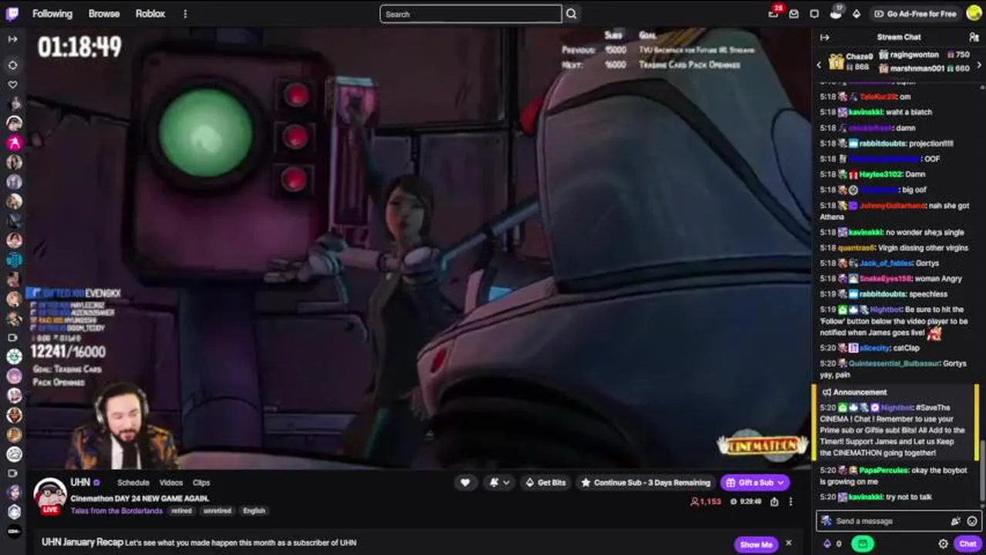Open the inbox notifications icon
This screenshot has width=986, height=555.
pos(794,14)
